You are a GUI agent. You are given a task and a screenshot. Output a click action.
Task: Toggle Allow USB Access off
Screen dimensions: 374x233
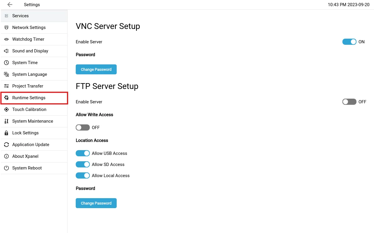82,153
